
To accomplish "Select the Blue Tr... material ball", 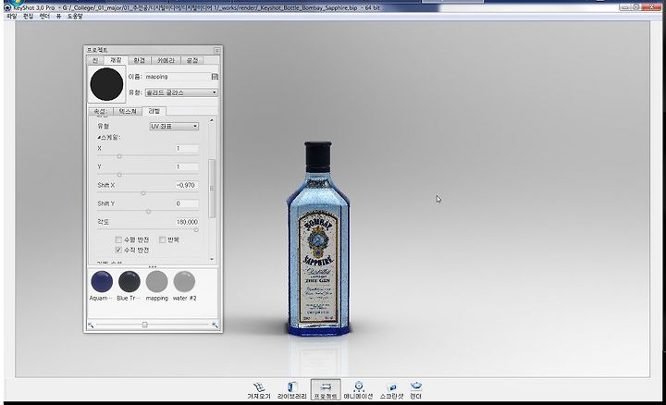I will point(129,281).
